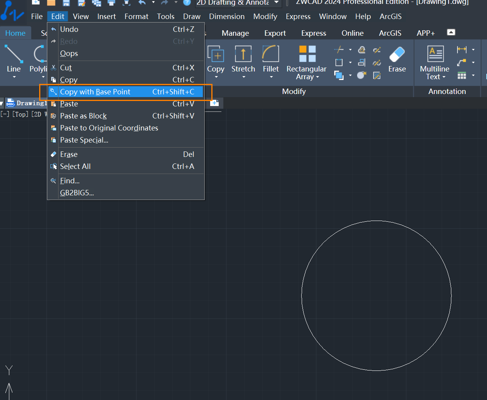Select the Drawing1 document tab
Image resolution: width=487 pixels, height=400 pixels.
[x=26, y=103]
